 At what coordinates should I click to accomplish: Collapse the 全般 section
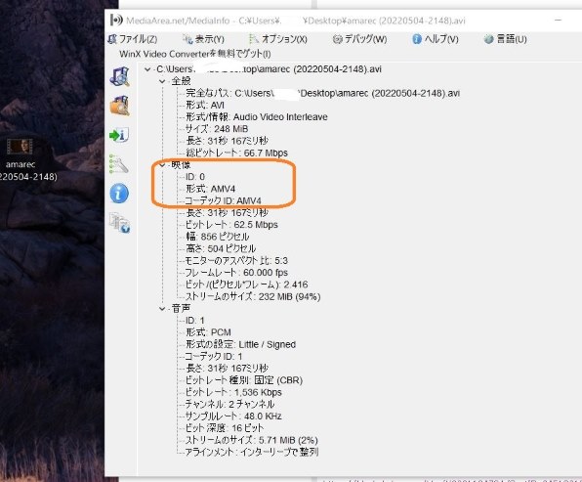click(x=162, y=81)
